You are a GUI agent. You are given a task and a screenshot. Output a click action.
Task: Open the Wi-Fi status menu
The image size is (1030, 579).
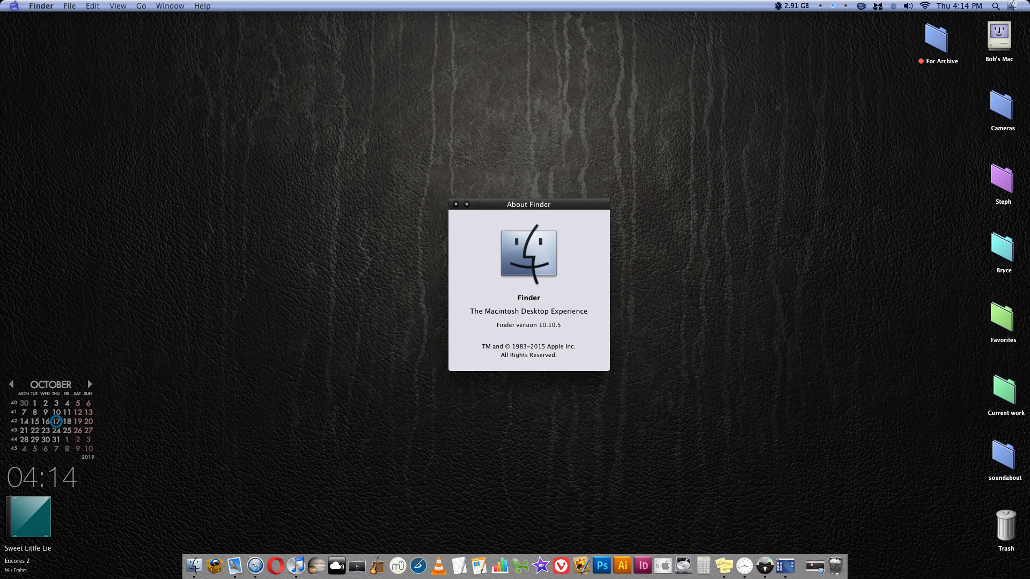(925, 6)
